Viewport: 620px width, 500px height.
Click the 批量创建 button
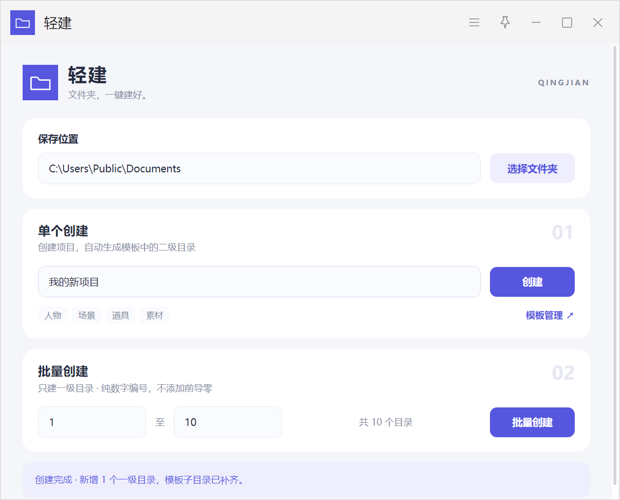(532, 422)
